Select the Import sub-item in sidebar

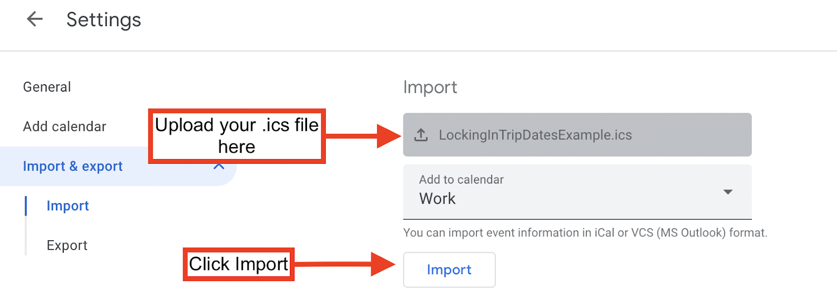point(67,206)
